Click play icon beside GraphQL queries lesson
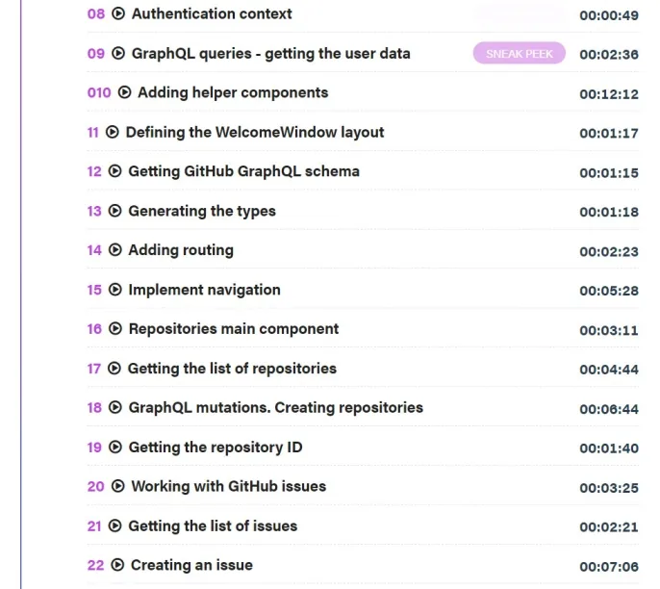660x589 pixels. [x=118, y=53]
